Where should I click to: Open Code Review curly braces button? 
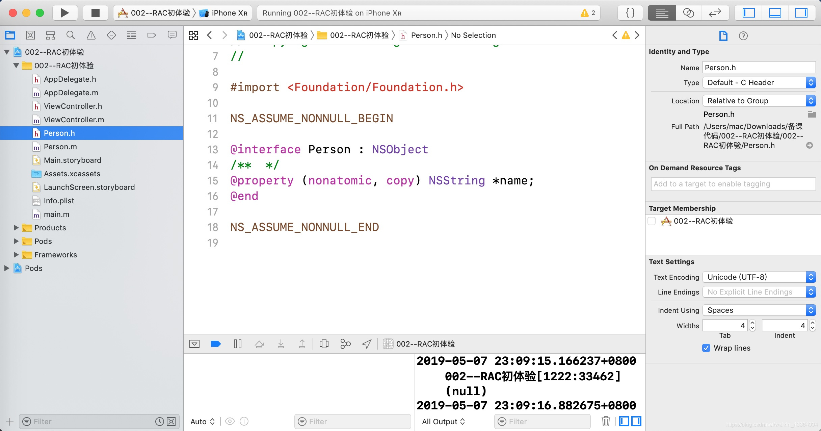click(630, 13)
